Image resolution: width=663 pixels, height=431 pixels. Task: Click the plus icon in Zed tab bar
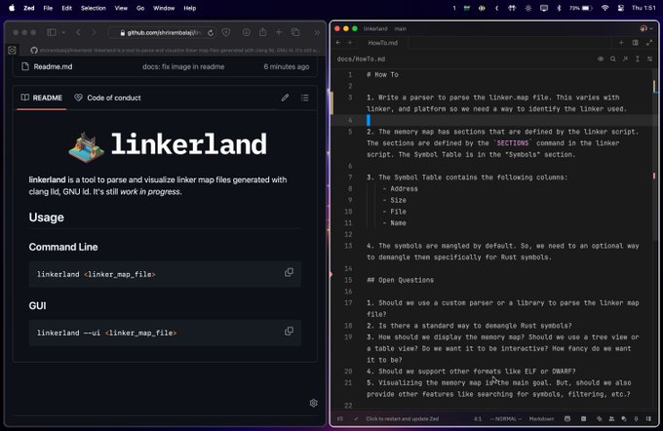[x=621, y=42]
